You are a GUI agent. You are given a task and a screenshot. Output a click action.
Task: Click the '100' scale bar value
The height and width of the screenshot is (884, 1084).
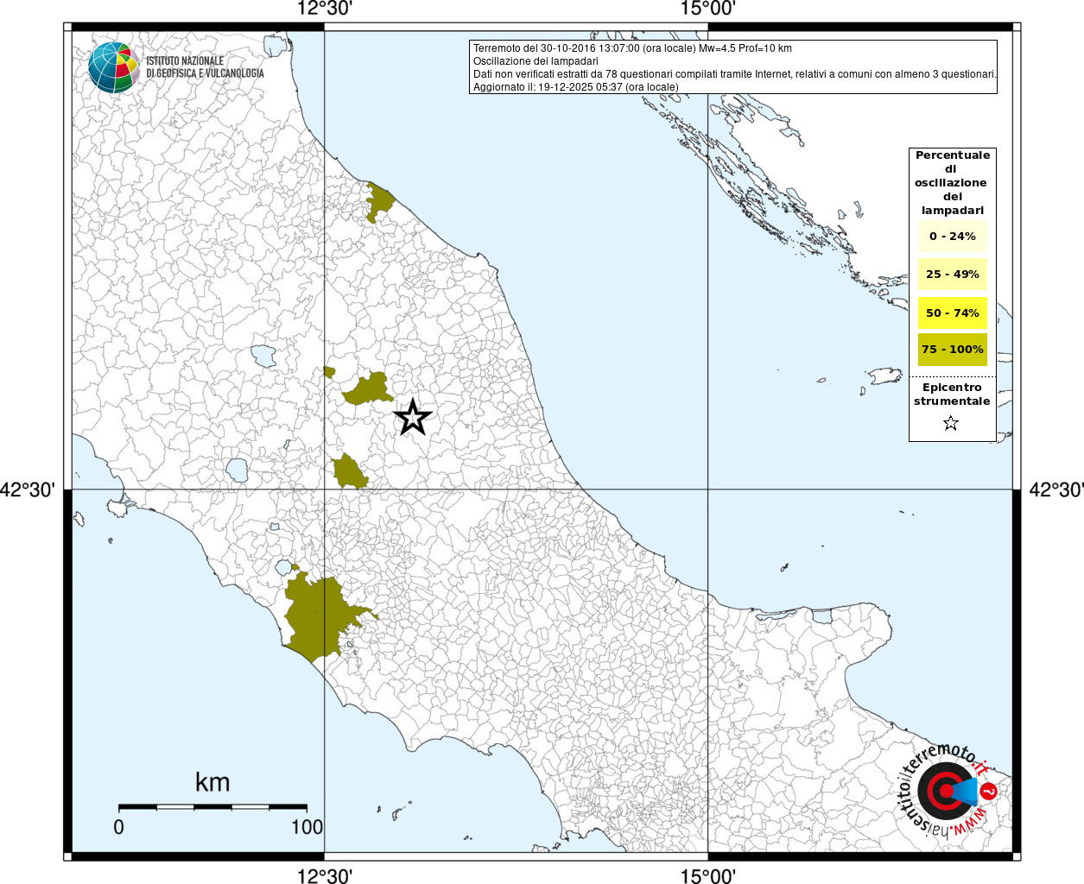point(307,827)
